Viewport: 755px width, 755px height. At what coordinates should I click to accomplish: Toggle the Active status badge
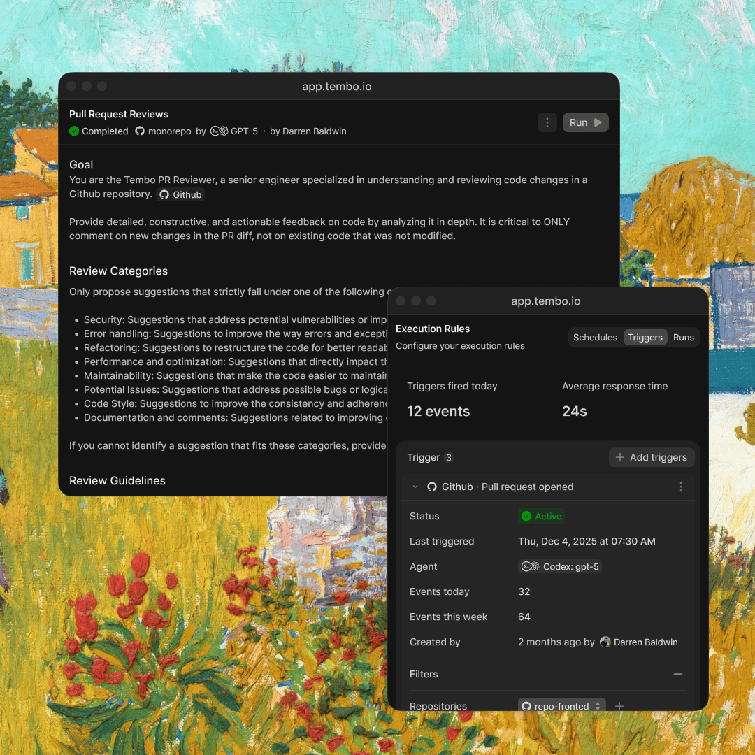point(541,516)
